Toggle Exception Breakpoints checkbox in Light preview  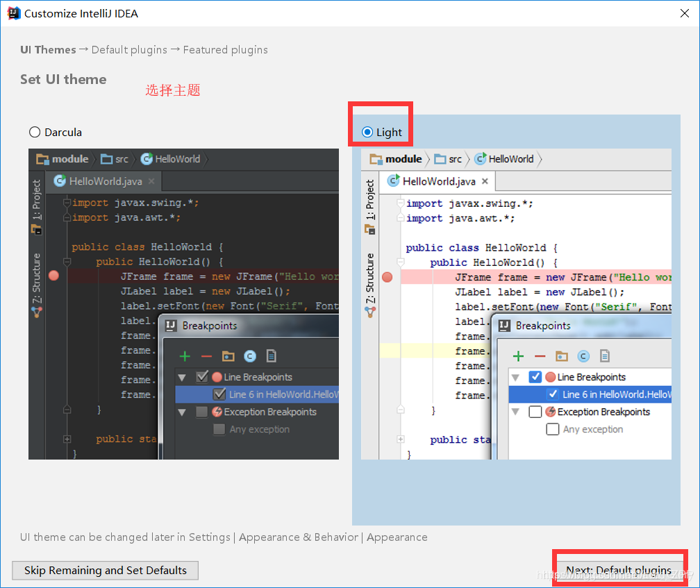[535, 412]
